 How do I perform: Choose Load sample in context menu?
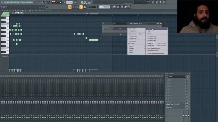pos(136,41)
